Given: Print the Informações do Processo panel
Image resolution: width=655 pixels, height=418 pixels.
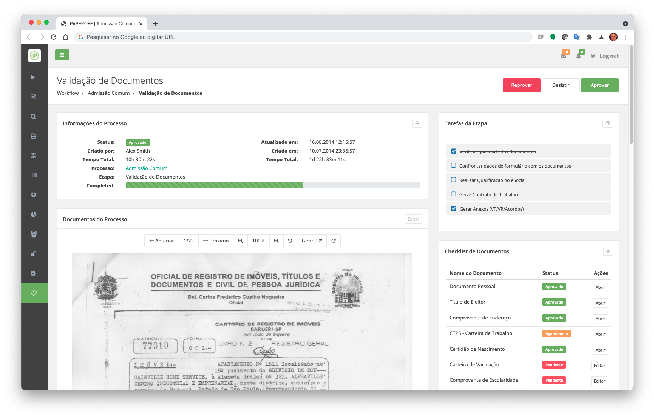Looking at the screenshot, I should [x=417, y=123].
